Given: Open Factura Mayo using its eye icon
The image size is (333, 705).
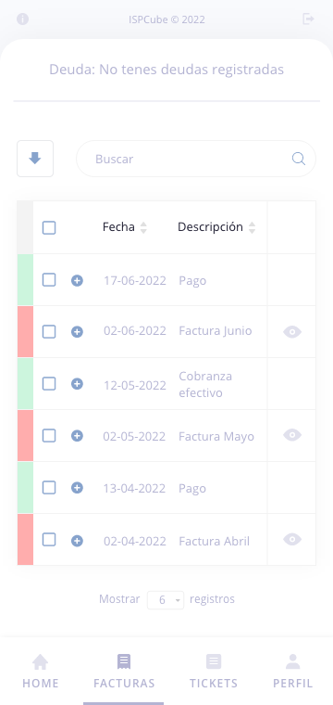Looking at the screenshot, I should pyautogui.click(x=292, y=435).
